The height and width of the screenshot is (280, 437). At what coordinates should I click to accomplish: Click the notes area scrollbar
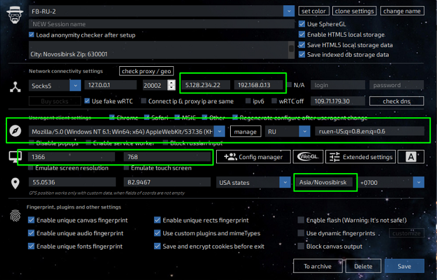[291, 50]
